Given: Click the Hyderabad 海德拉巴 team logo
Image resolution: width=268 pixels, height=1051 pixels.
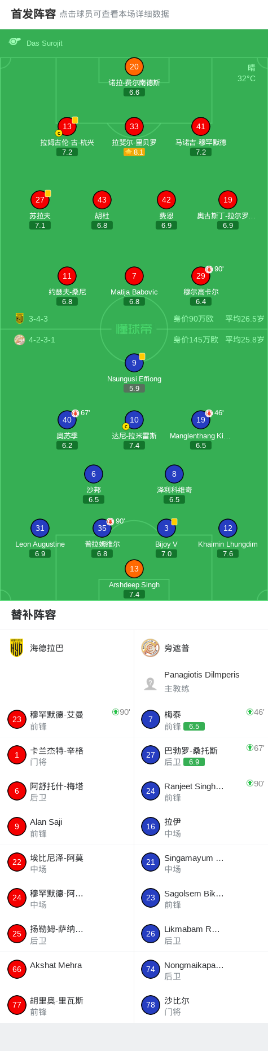Looking at the screenshot, I should [x=17, y=648].
